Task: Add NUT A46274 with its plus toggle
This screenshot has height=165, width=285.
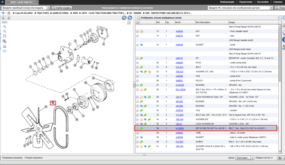Action: pyautogui.click(x=137, y=36)
